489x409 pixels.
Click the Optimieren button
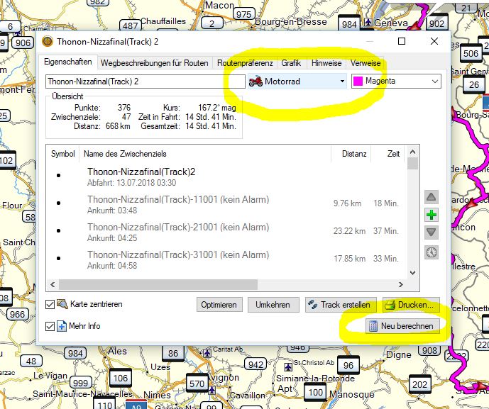tap(219, 305)
